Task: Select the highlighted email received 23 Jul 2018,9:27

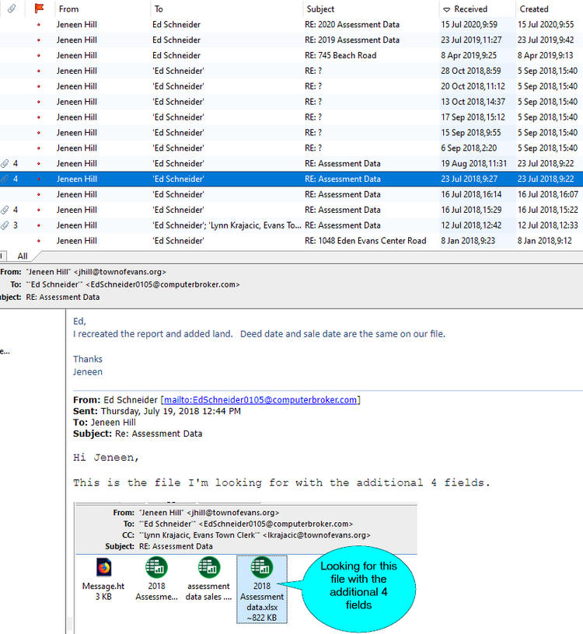Action: 291,179
